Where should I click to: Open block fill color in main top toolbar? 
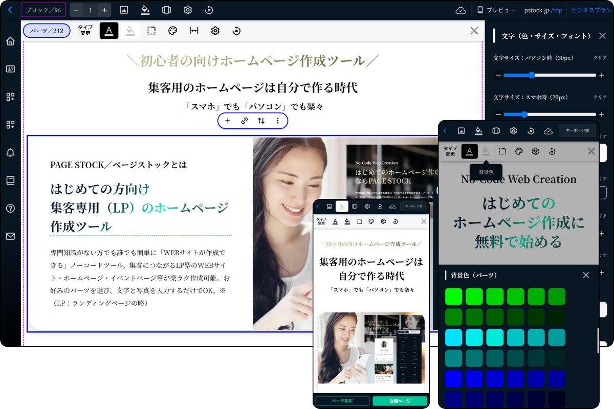[x=145, y=10]
